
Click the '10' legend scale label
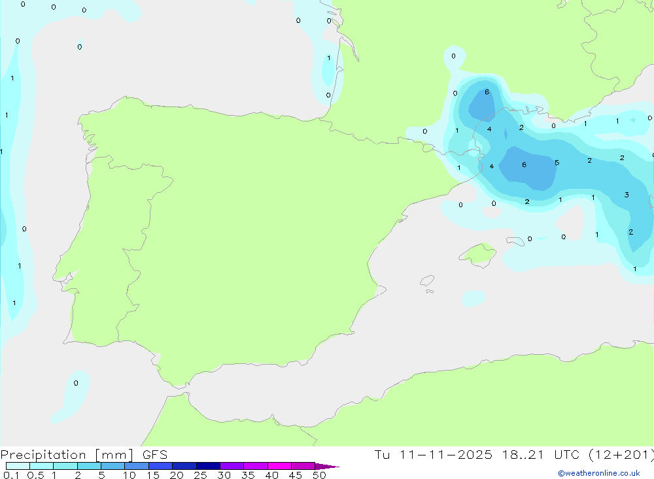point(129,475)
